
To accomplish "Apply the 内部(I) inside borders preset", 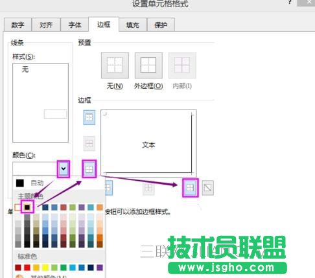I will [182, 65].
